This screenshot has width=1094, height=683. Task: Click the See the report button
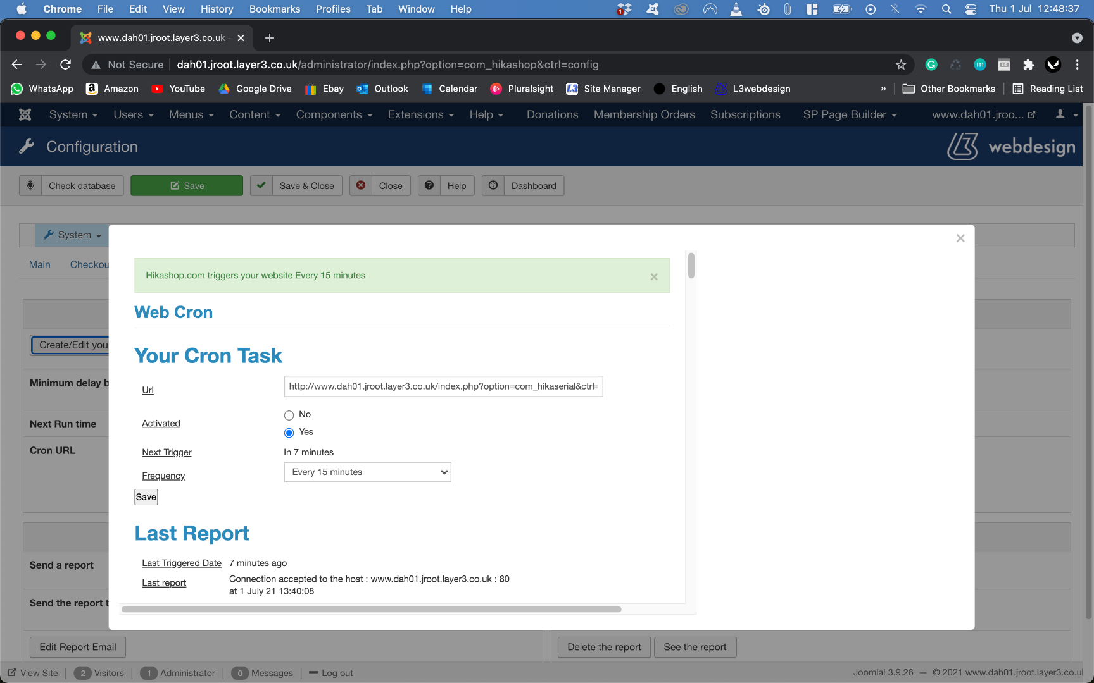[x=695, y=647]
